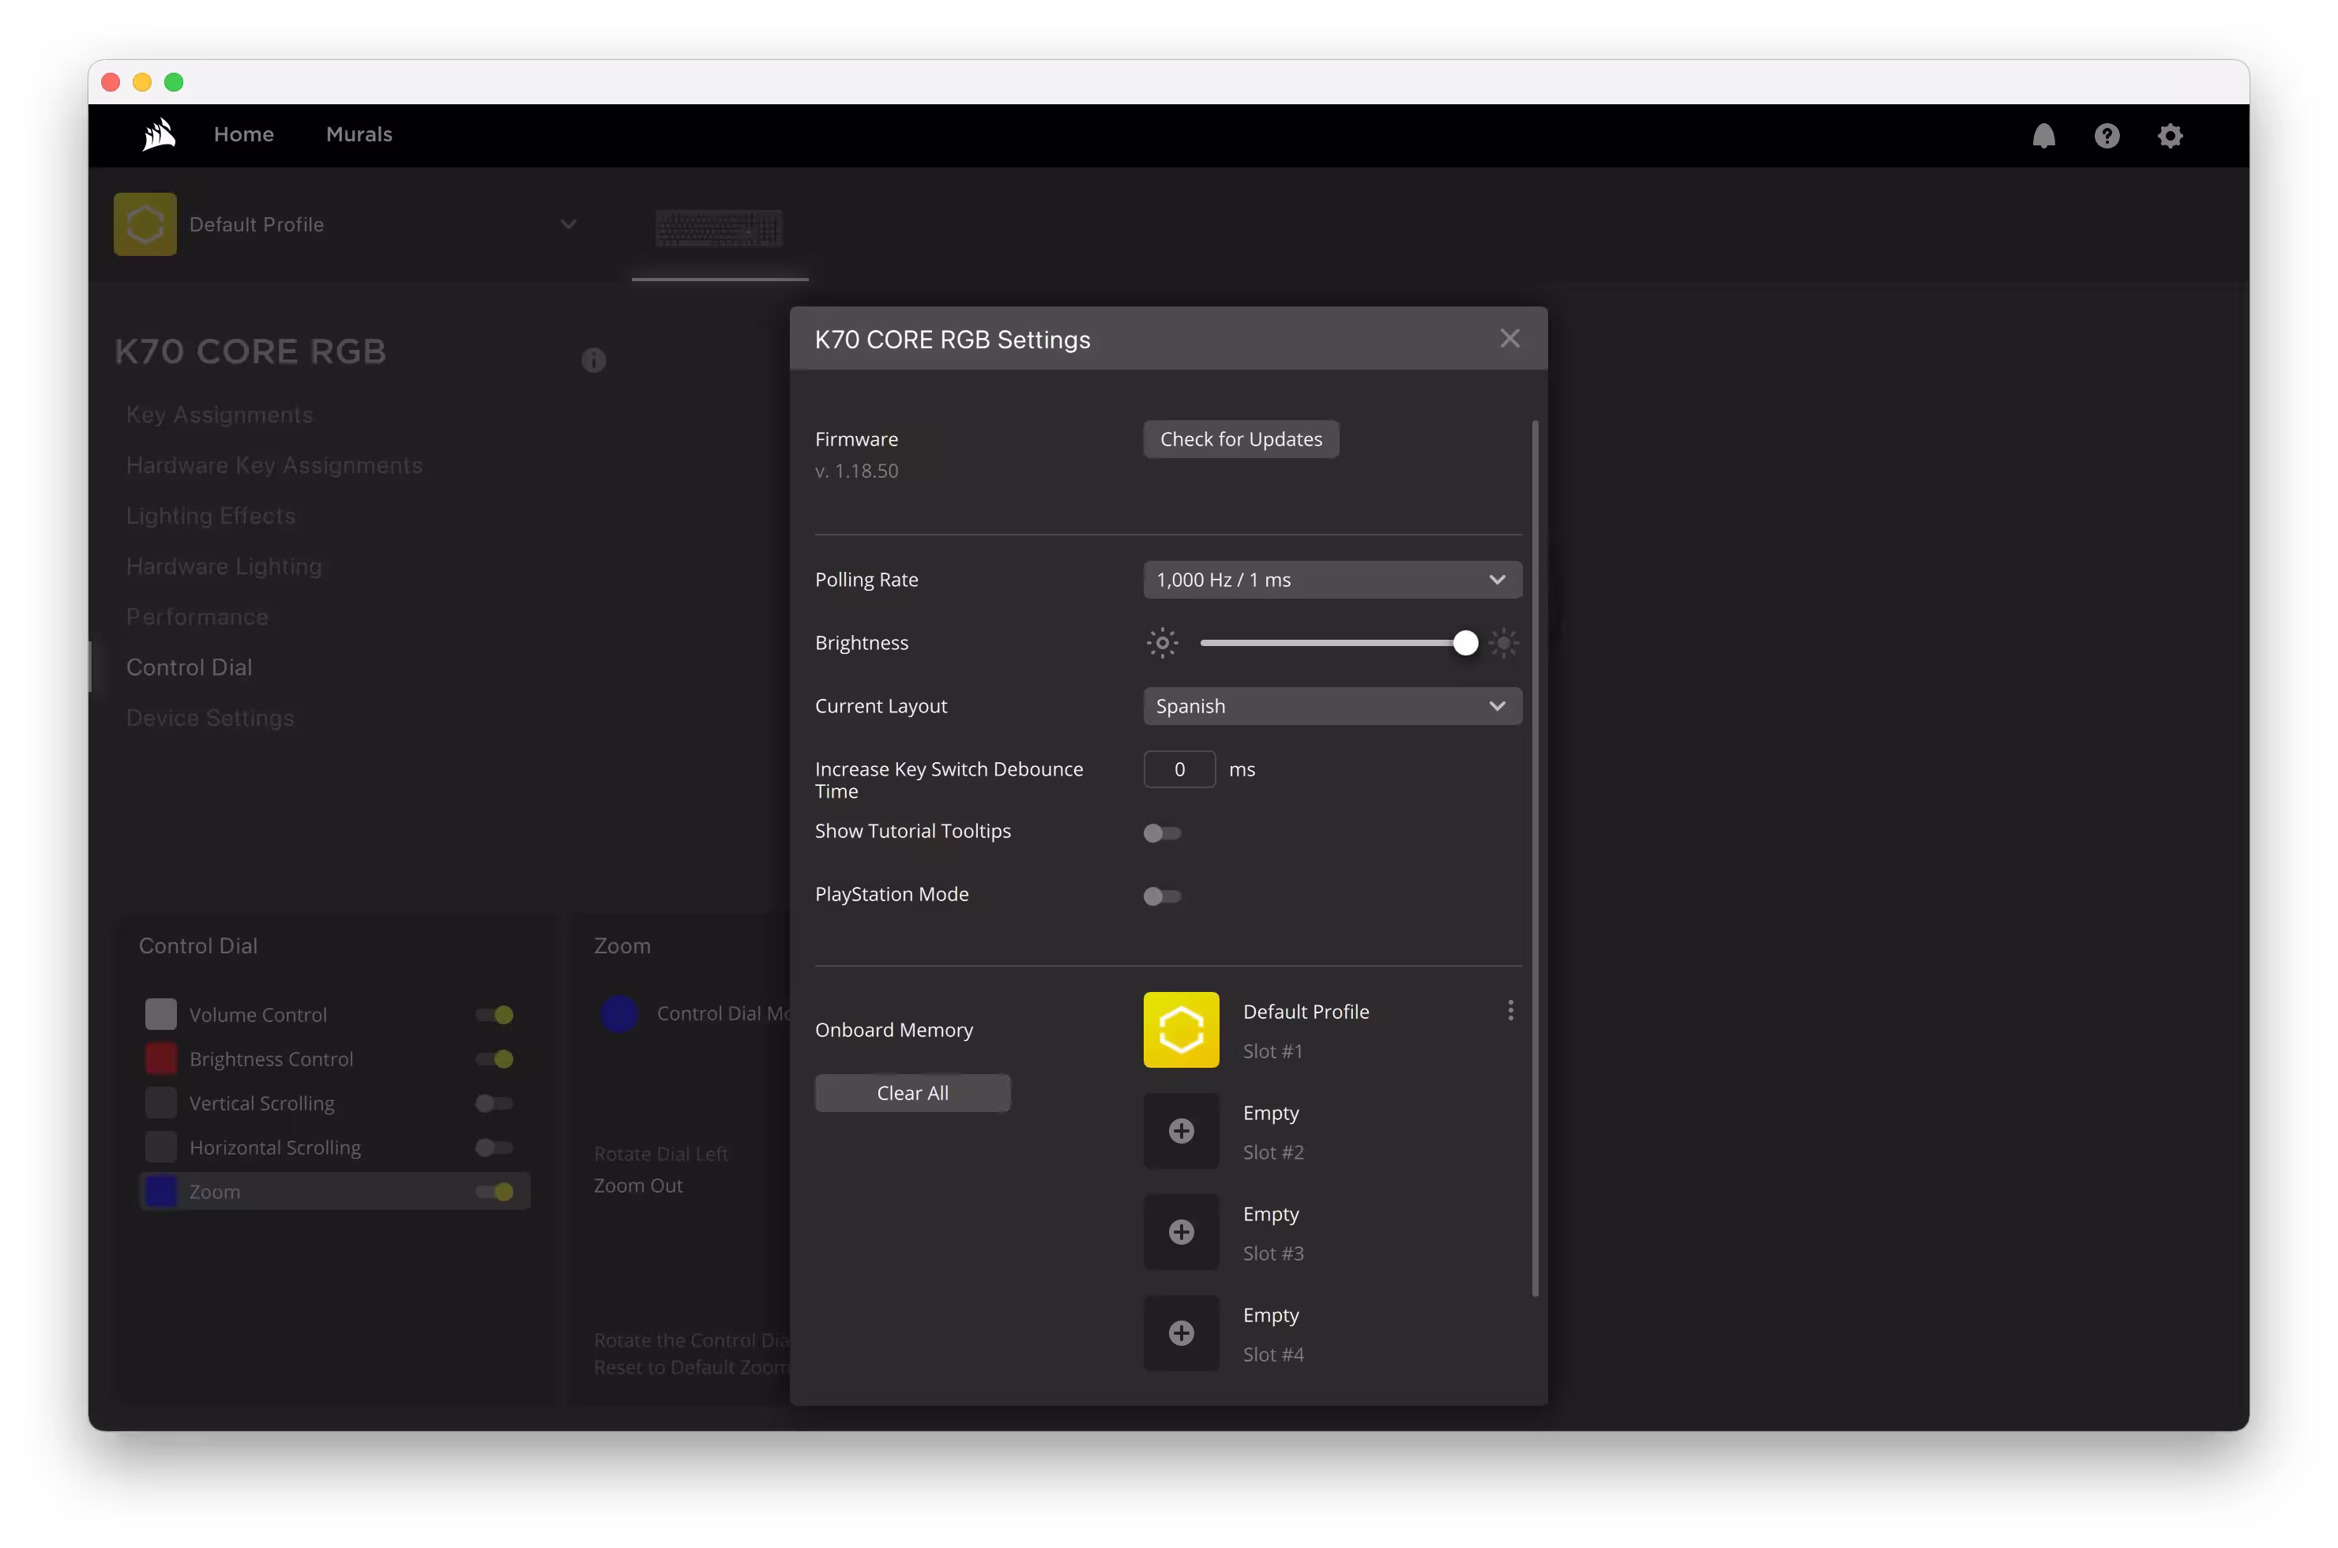Open Device Settings section
The height and width of the screenshot is (1548, 2338).
[x=210, y=718]
